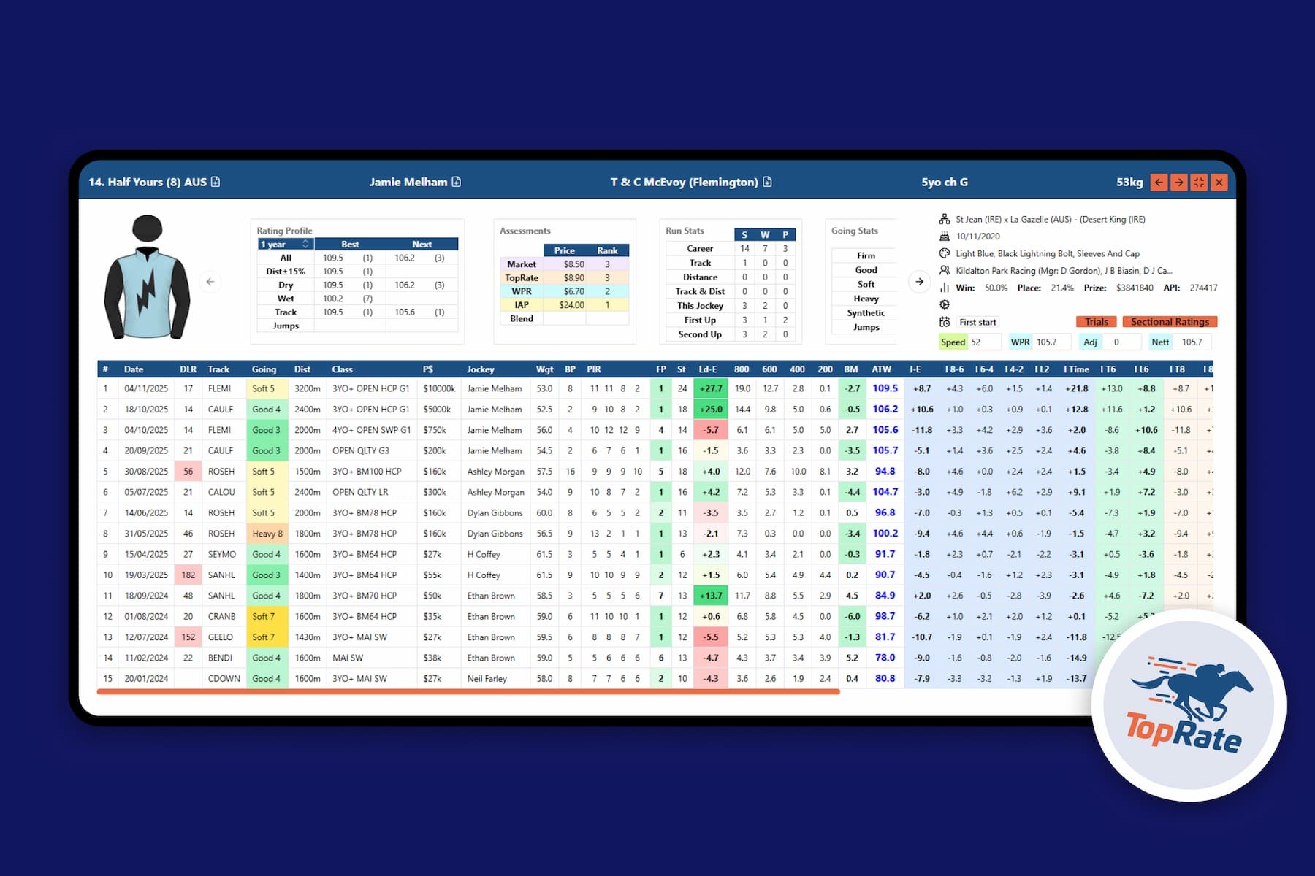Viewport: 1315px width, 876px height.
Task: Click the ATW rating 109.5
Action: click(x=885, y=388)
